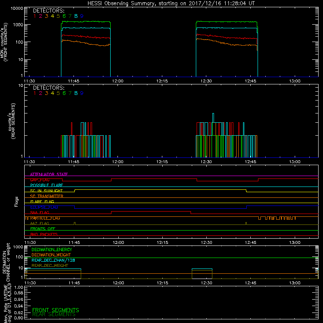The height and width of the screenshot is (323, 323).
Task: Click the Flags y-axis title
Action: click(17, 201)
